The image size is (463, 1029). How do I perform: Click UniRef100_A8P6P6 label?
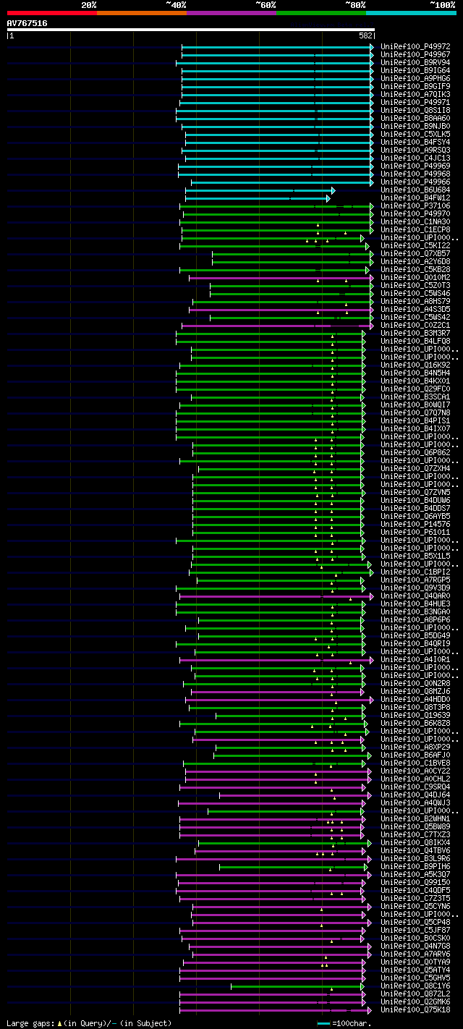pyautogui.click(x=415, y=619)
